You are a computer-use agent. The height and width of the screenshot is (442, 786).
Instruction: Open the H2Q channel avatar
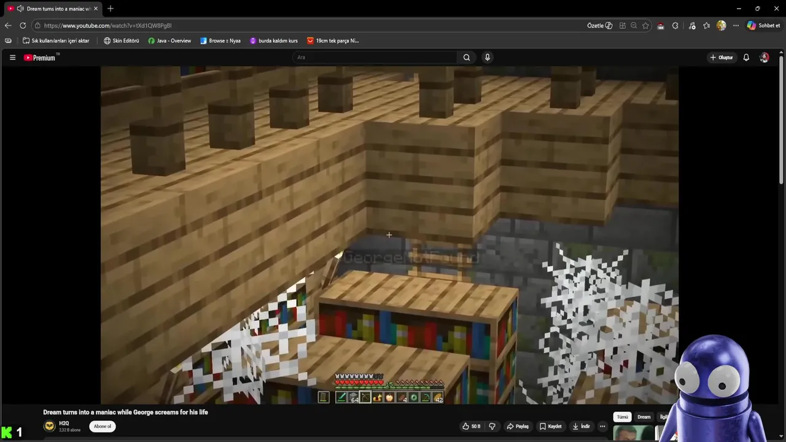(49, 426)
